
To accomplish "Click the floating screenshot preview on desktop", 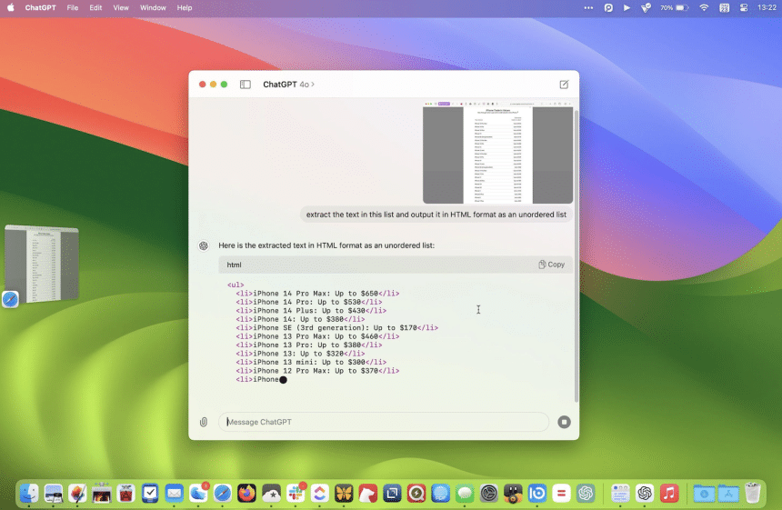I will pos(42,265).
